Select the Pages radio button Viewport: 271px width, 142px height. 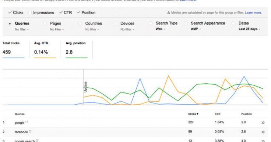(45, 23)
